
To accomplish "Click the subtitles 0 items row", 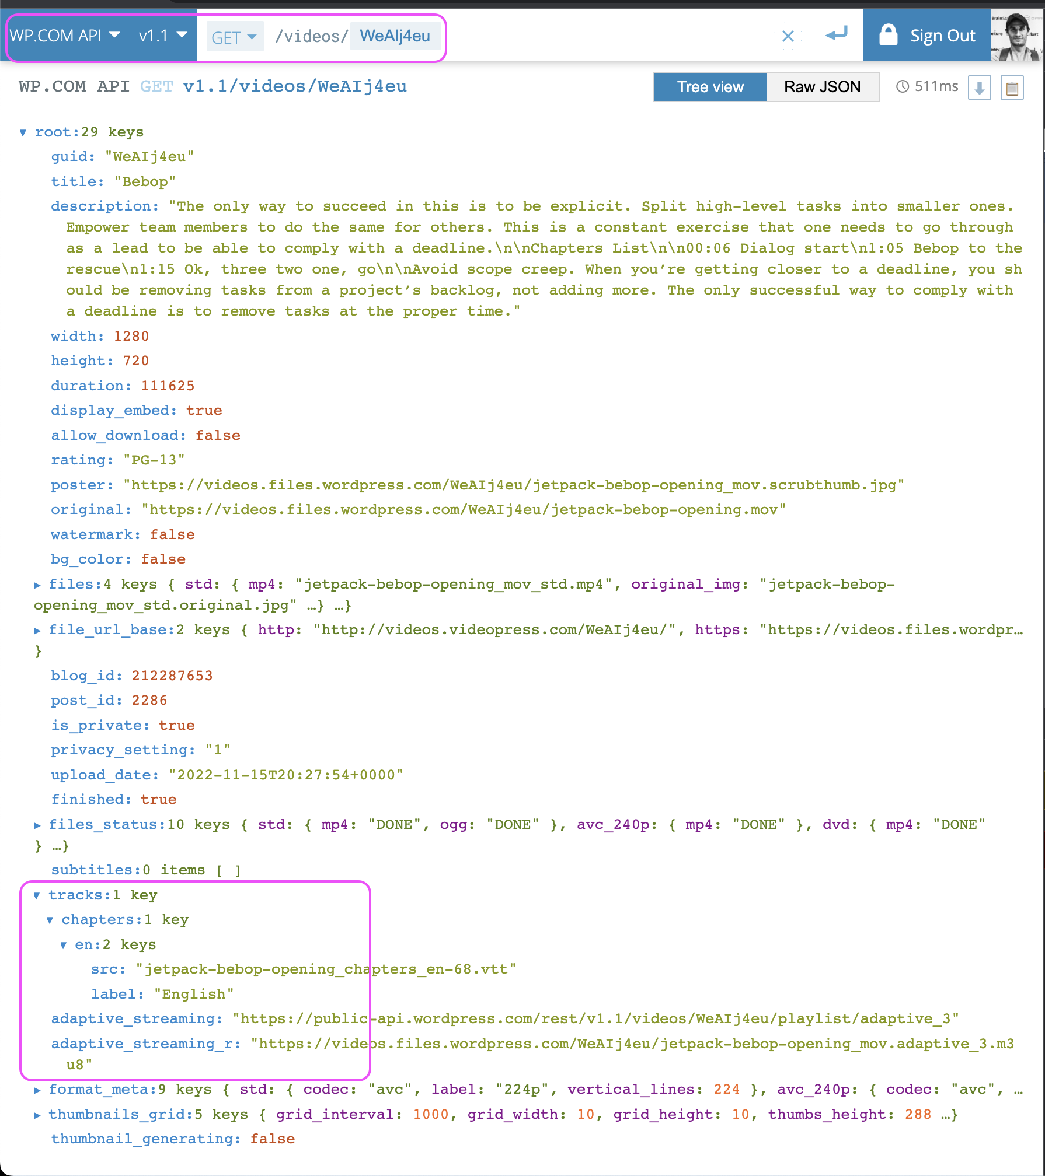I will pyautogui.click(x=146, y=870).
